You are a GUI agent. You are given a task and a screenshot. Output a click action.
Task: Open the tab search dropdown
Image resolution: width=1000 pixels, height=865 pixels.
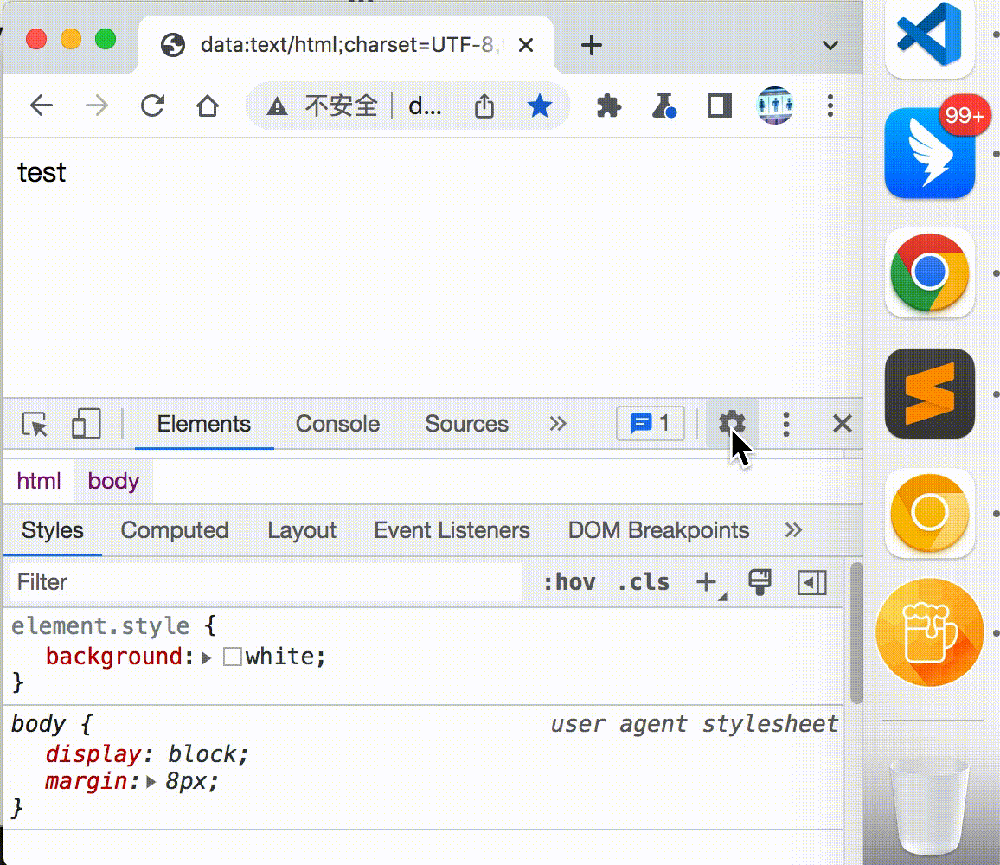(830, 45)
